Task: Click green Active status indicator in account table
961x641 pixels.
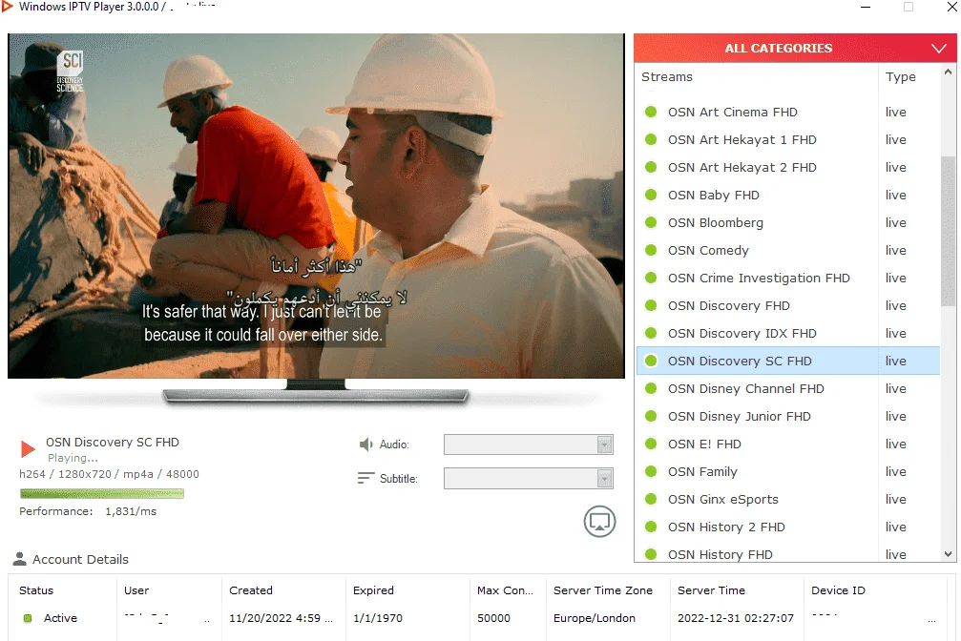Action: (x=28, y=618)
